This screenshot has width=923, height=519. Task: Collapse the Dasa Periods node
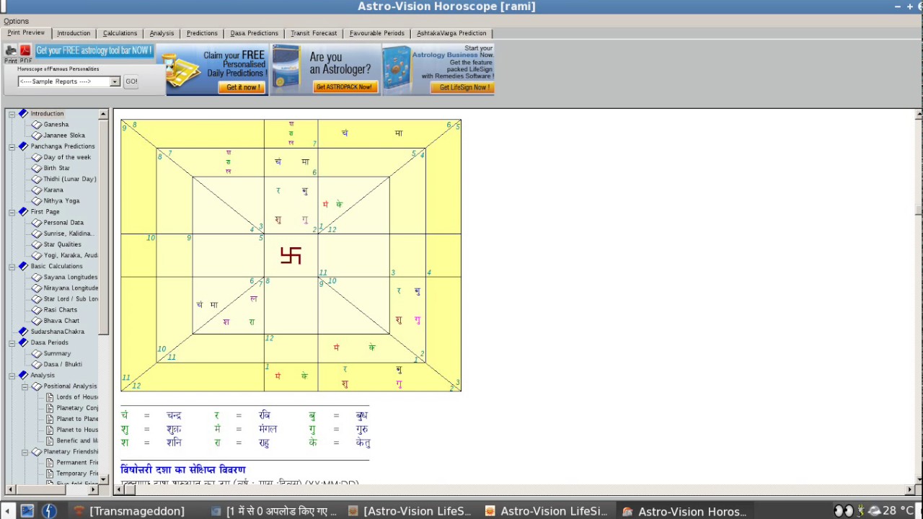[x=12, y=343]
